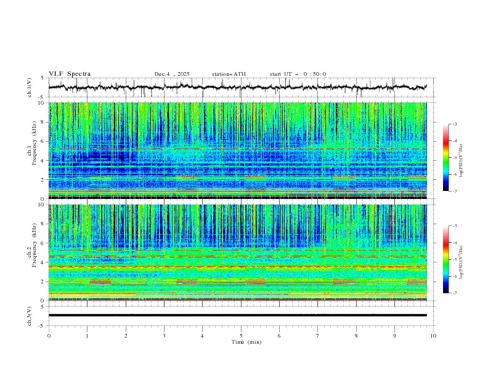The width and height of the screenshot is (488, 377).
Task: Click the ch.1 spectrogram color scale bar
Action: coord(446,158)
